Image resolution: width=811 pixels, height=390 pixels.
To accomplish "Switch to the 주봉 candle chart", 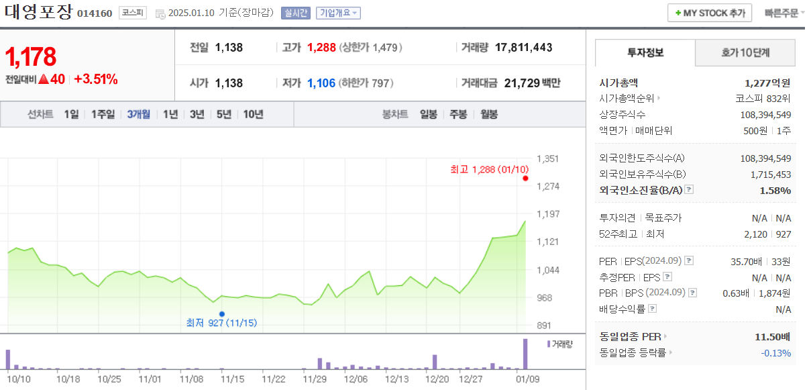I will point(458,114).
